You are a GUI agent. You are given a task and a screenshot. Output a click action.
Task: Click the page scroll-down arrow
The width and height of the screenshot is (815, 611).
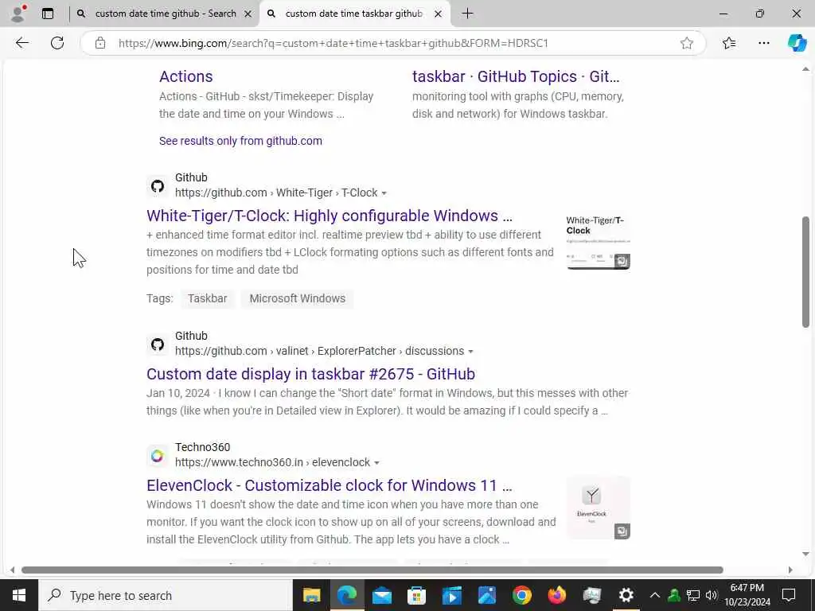click(x=805, y=555)
